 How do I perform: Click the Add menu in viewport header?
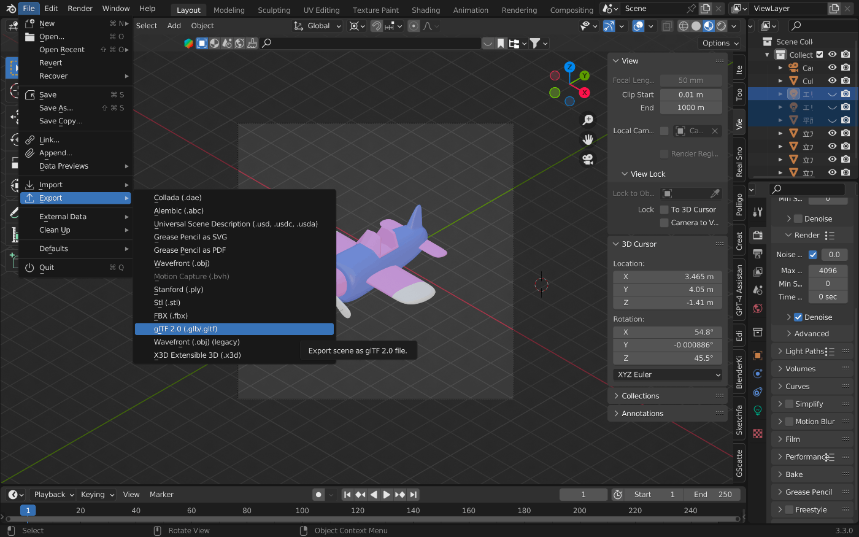point(174,26)
